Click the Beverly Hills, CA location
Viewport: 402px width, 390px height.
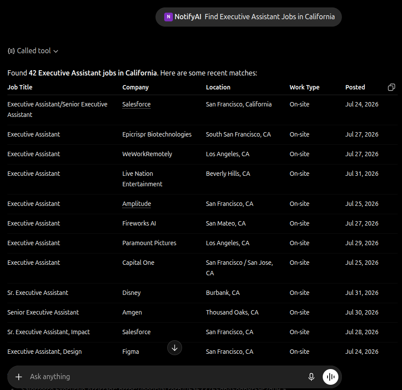tap(228, 174)
